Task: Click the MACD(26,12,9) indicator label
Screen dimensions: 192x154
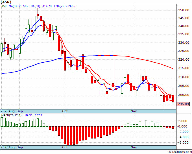Action: point(11,115)
